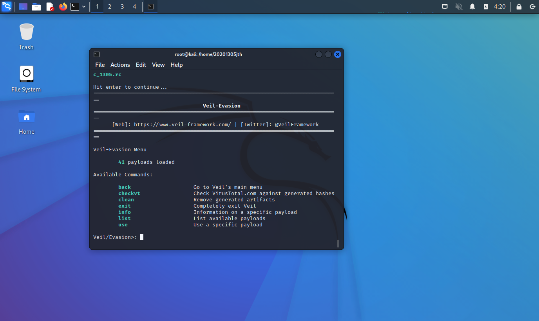Click the veil-framework.com URL text
The width and height of the screenshot is (539, 321).
(x=183, y=125)
